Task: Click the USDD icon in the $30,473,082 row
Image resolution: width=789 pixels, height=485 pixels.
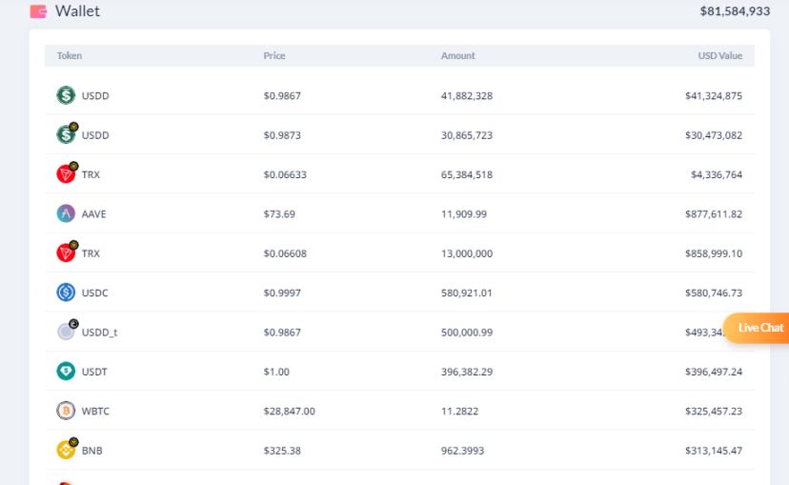Action: click(x=66, y=134)
